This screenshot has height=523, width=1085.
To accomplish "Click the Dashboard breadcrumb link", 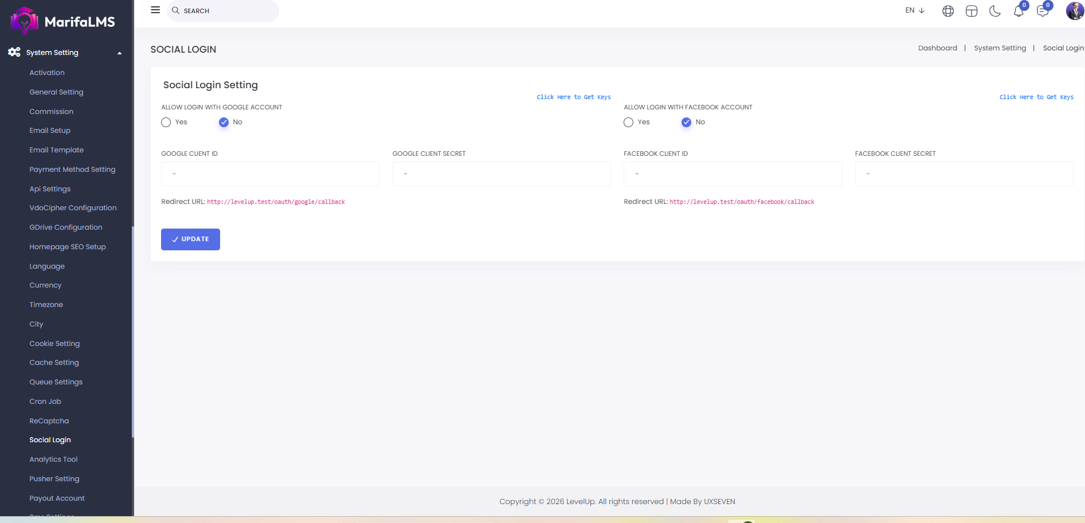I will [x=937, y=48].
